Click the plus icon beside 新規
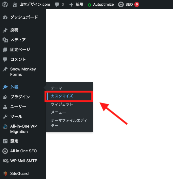The width and height of the screenshot is (173, 179). click(x=71, y=5)
